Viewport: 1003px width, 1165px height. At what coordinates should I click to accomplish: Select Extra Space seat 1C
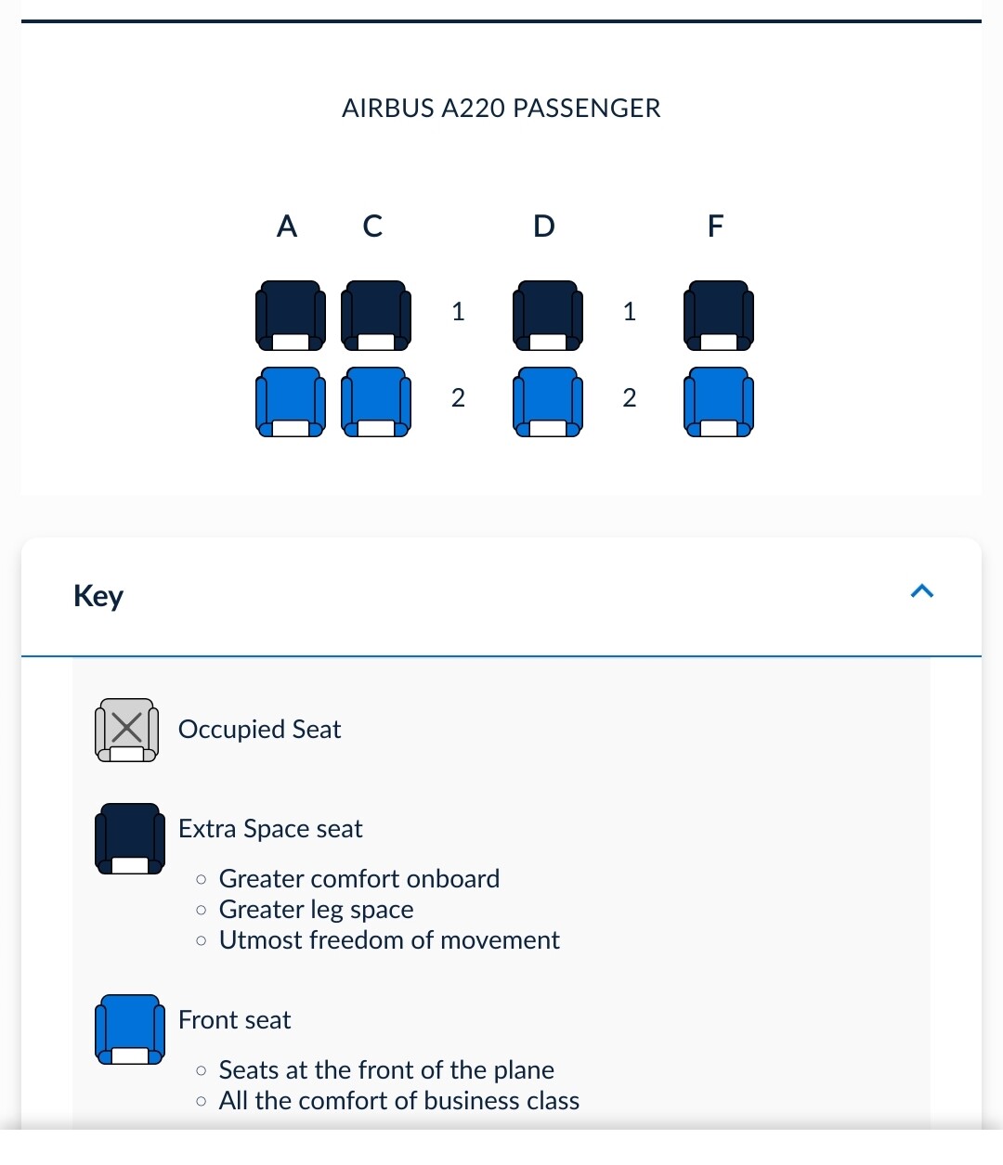click(x=376, y=316)
